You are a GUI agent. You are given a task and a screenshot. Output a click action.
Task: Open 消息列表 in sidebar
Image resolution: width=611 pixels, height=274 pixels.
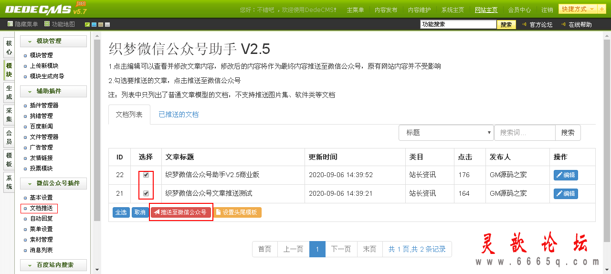(41, 250)
